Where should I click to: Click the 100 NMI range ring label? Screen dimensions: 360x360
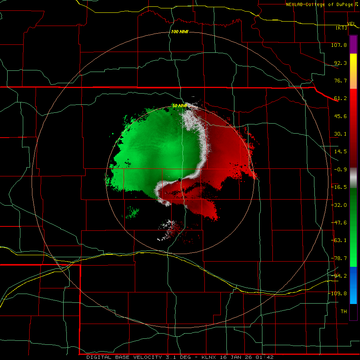[x=180, y=32]
